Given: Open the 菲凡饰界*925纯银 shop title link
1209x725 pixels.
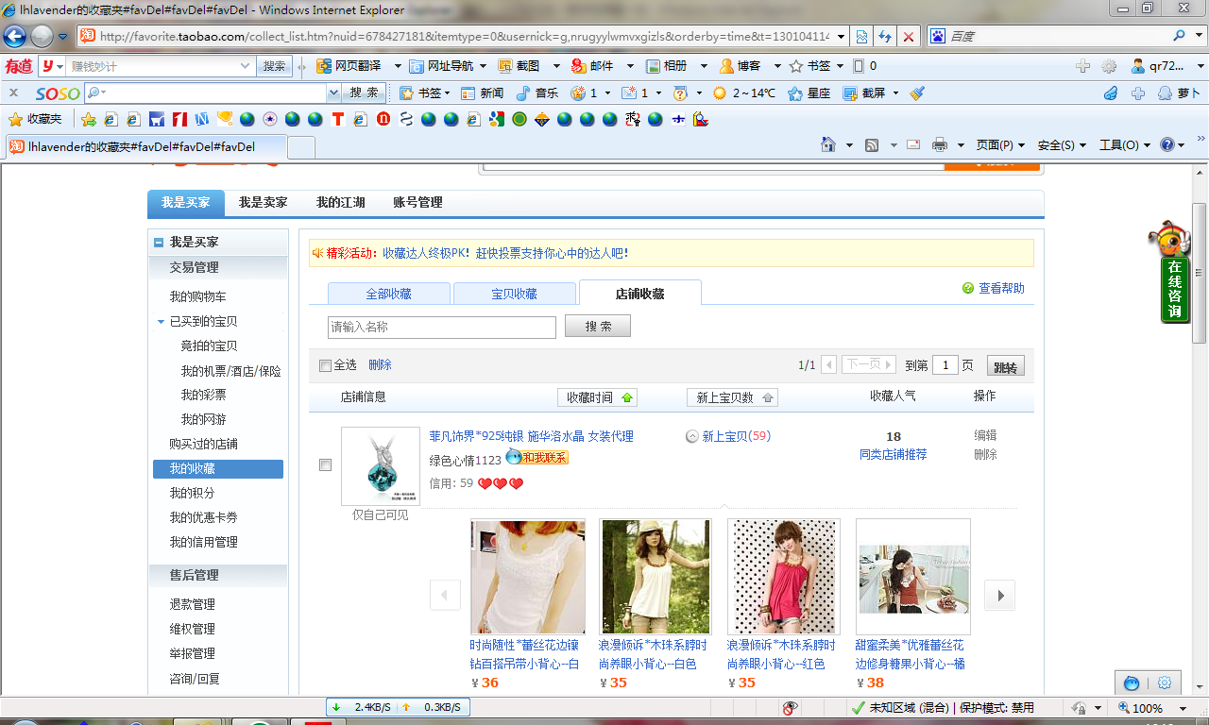Looking at the screenshot, I should pyautogui.click(x=532, y=436).
